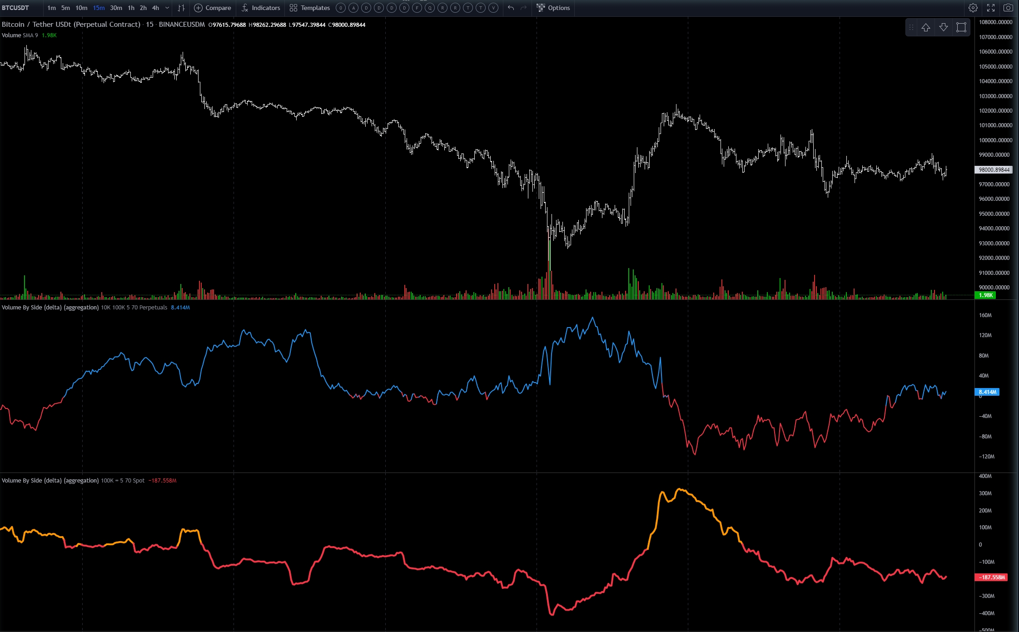Click the up arrow pane button
The image size is (1019, 632).
tap(926, 27)
